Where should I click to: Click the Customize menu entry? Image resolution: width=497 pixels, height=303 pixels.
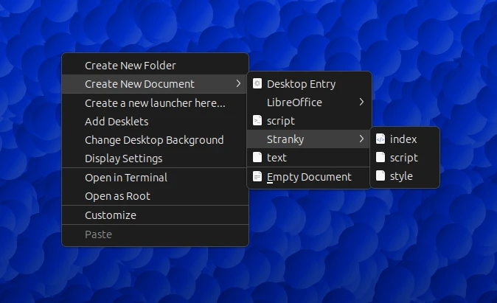tap(155, 215)
